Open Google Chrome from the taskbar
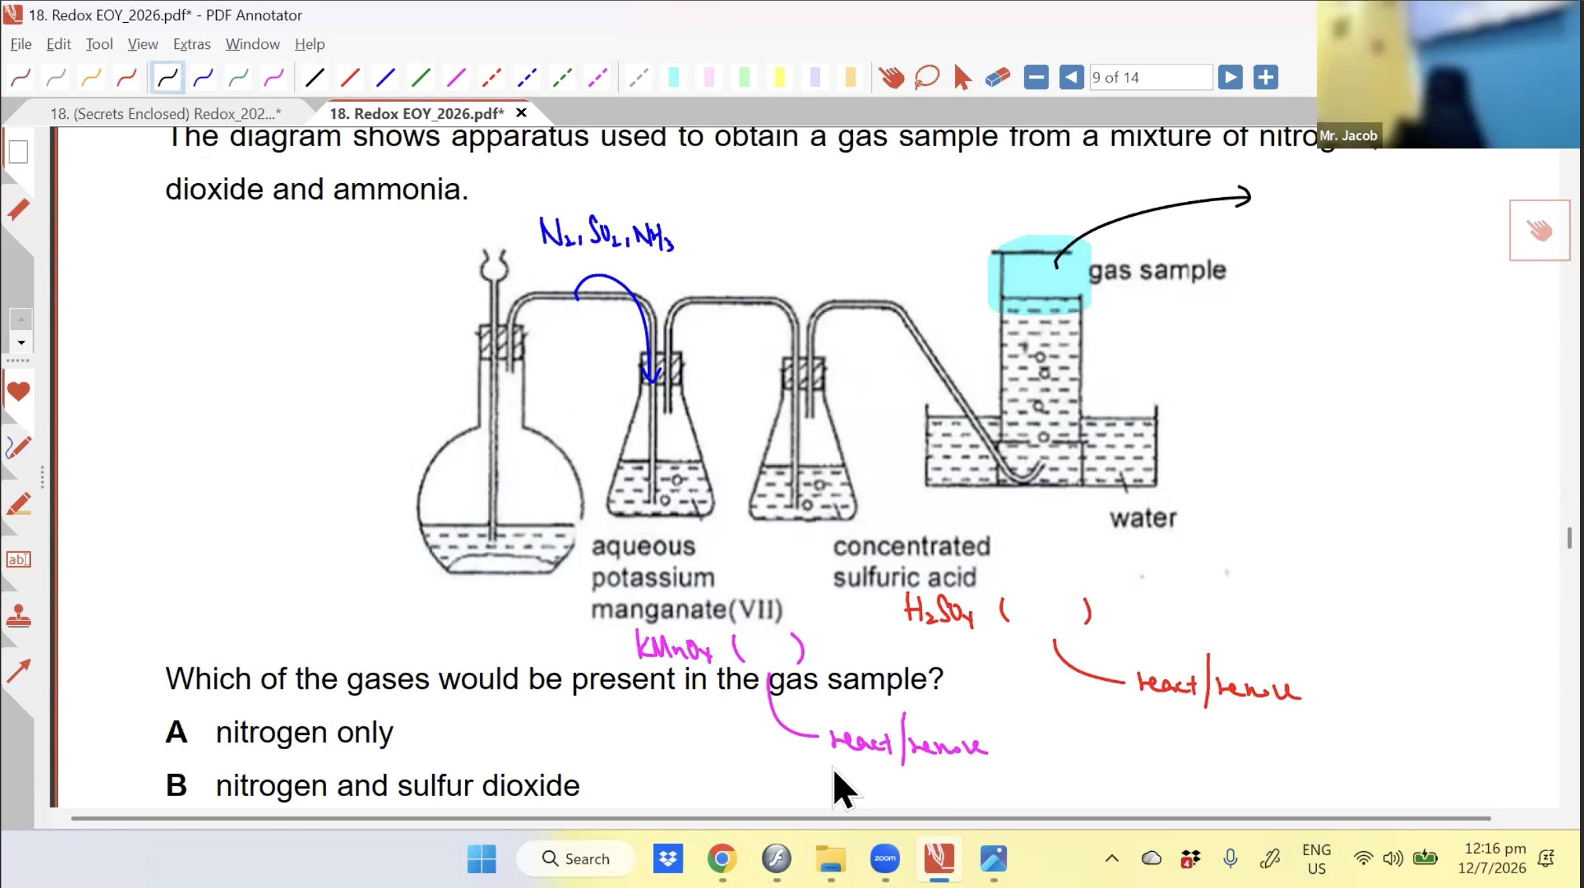This screenshot has width=1584, height=888. point(722,858)
